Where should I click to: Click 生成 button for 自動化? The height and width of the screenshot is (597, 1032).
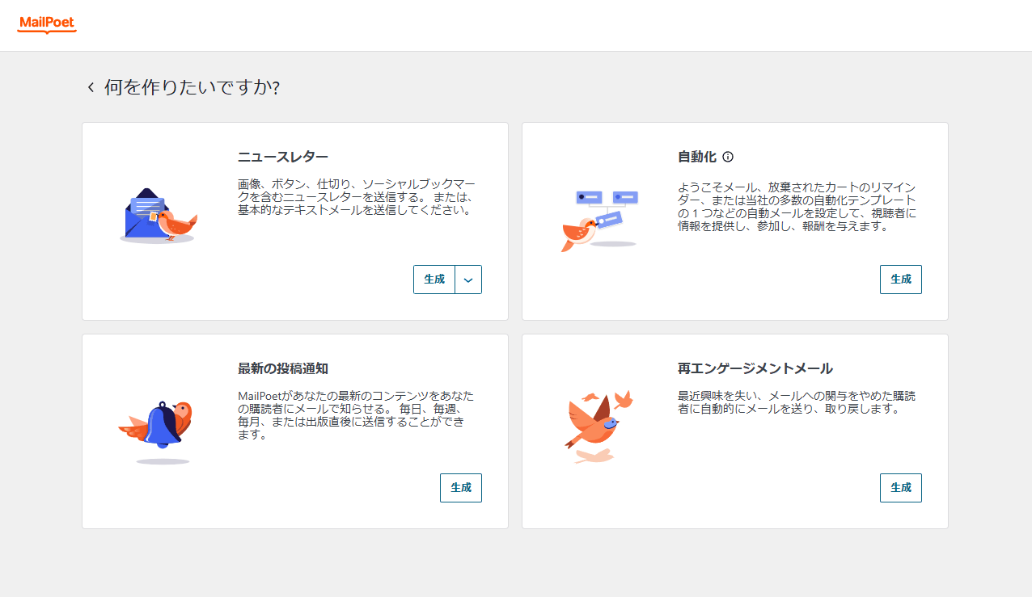click(901, 280)
